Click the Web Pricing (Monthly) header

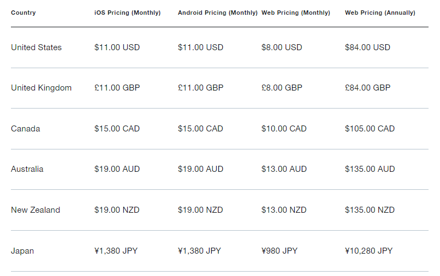pos(295,13)
